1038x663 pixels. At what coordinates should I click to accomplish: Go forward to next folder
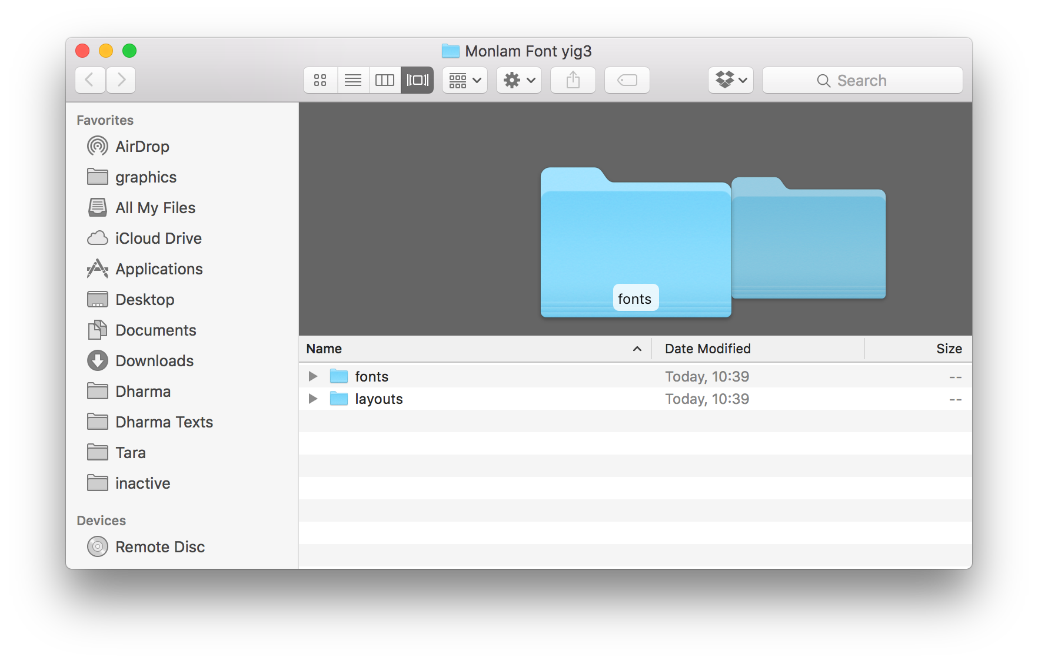point(121,80)
